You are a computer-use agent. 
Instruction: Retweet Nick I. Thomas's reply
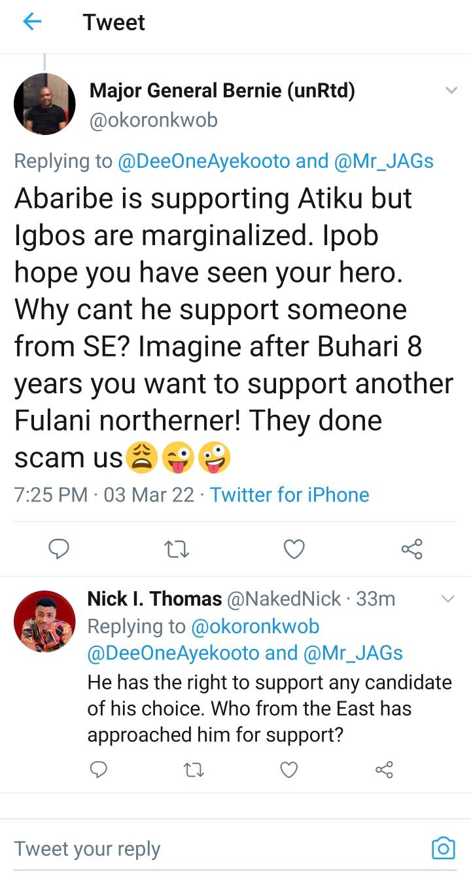[x=194, y=769]
